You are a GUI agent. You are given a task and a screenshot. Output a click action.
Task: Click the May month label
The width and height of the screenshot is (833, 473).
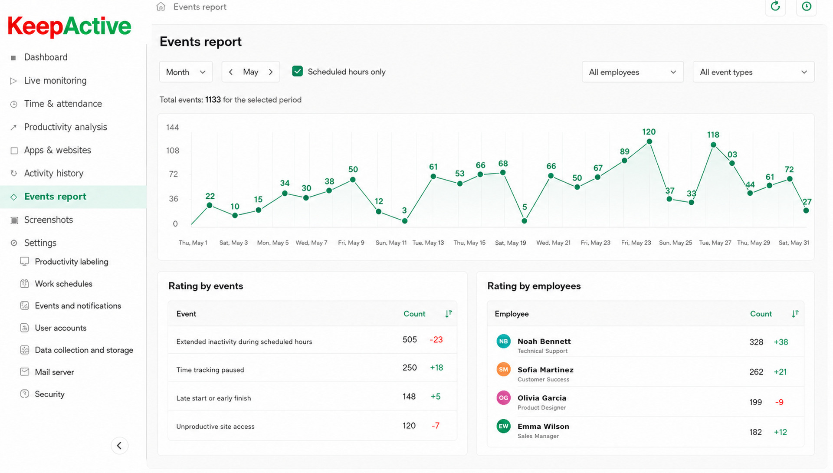pos(250,72)
